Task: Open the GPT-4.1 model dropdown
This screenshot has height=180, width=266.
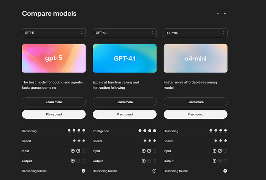Action: 125,33
